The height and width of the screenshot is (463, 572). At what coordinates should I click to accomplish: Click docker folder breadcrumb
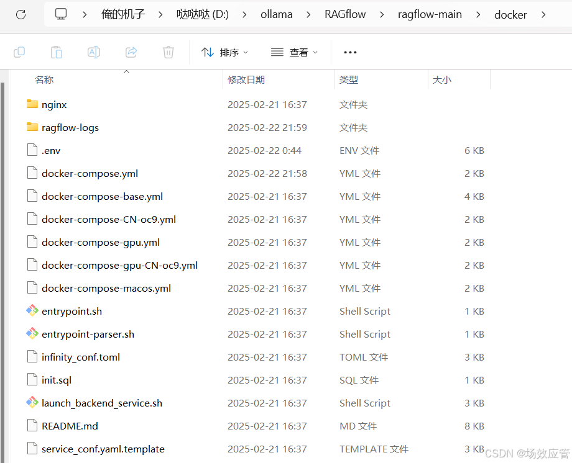pyautogui.click(x=510, y=14)
